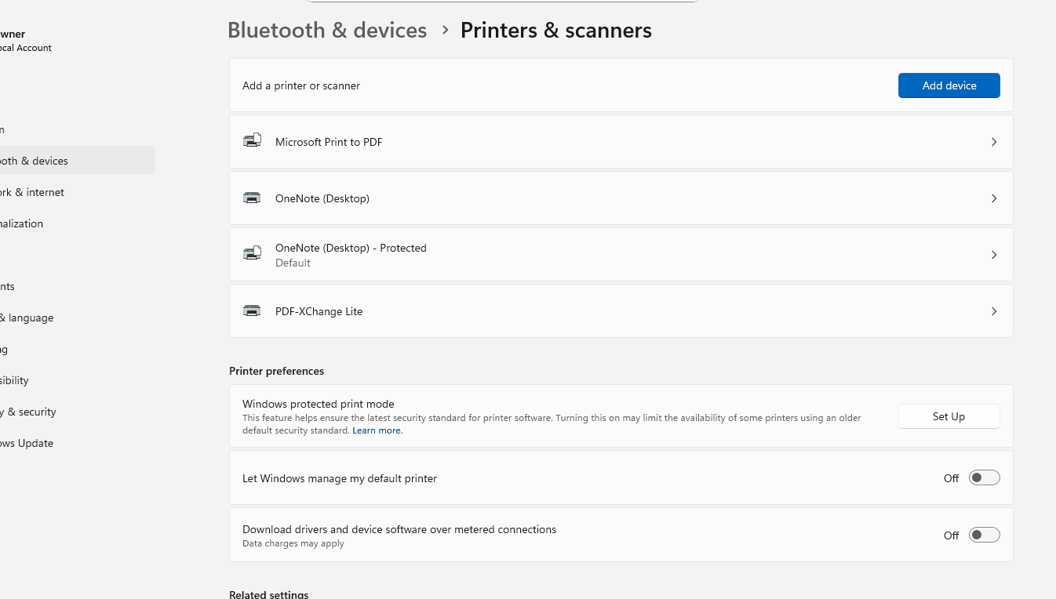This screenshot has height=599, width=1056.
Task: Expand the Microsoft Print to PDF chevron
Action: [x=993, y=142]
